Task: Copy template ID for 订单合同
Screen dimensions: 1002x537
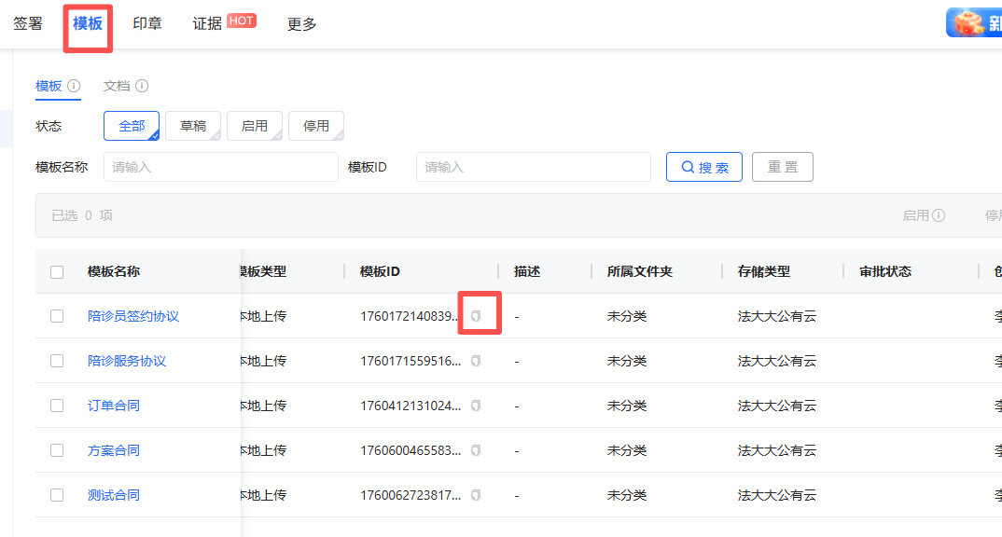Action: [x=476, y=406]
